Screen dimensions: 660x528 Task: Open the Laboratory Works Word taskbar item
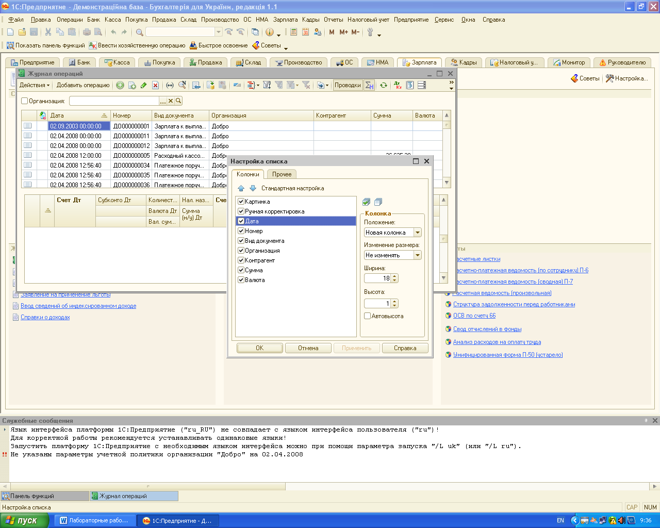(95, 521)
